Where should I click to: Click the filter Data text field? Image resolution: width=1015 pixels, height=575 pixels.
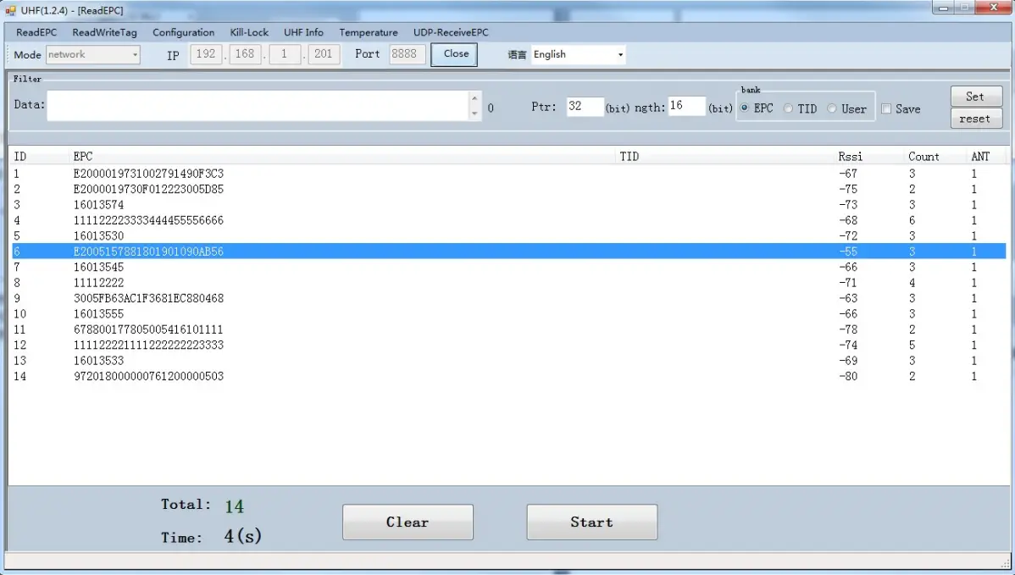point(258,105)
